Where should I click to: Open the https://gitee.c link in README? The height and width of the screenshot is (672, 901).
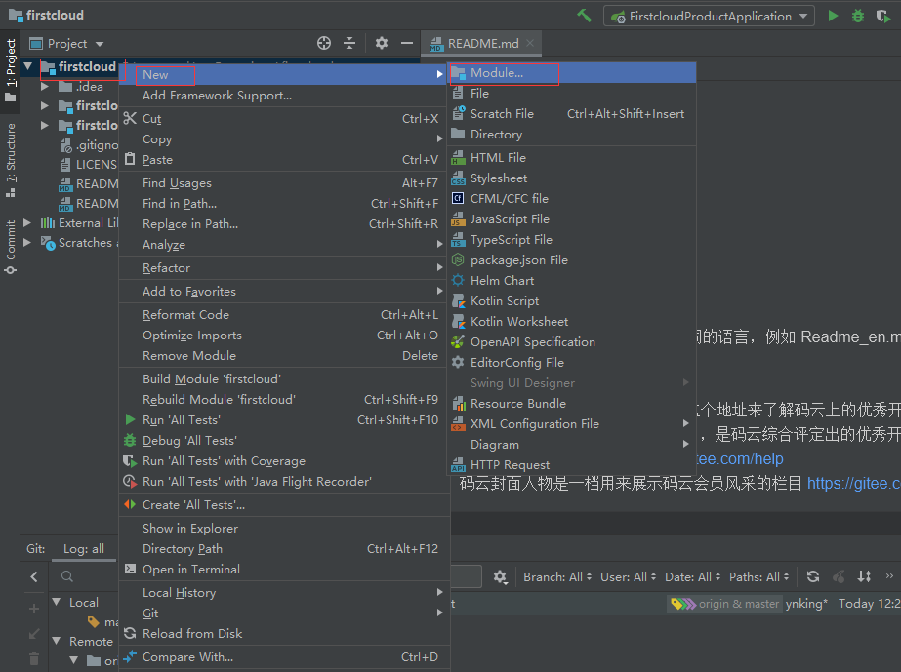click(x=854, y=484)
